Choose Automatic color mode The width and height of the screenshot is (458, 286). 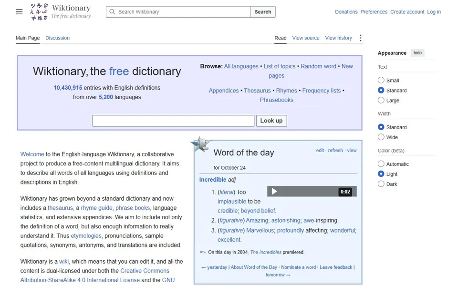point(381,163)
